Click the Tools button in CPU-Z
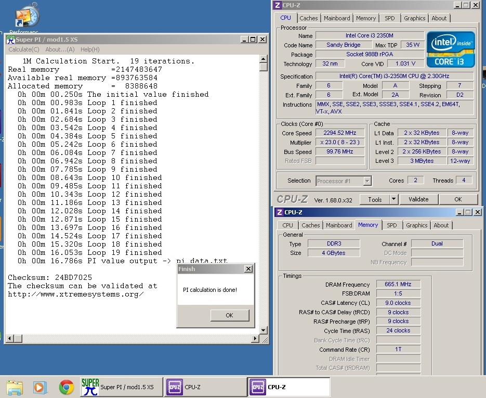The image size is (486, 398). click(x=374, y=199)
